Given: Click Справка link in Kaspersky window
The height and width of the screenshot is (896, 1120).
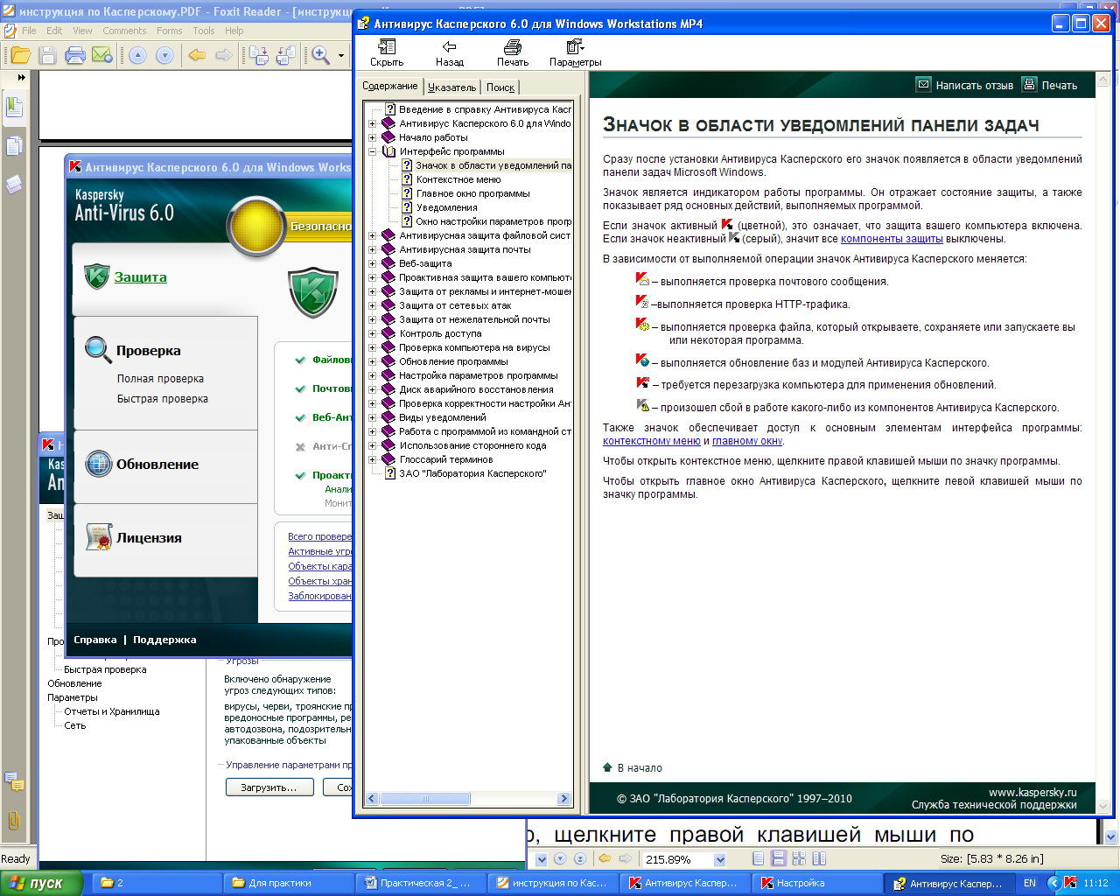Looking at the screenshot, I should pyautogui.click(x=95, y=640).
